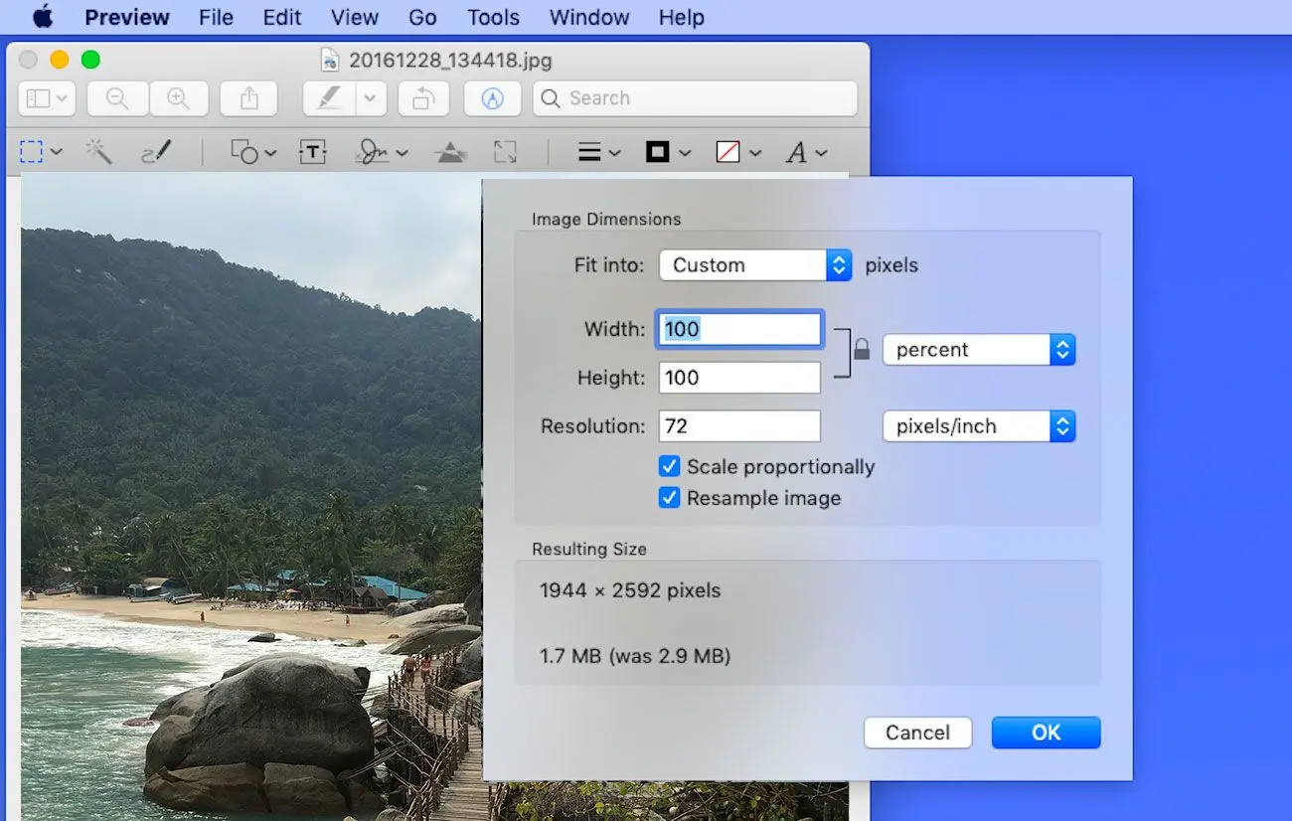The height and width of the screenshot is (821, 1292).
Task: Select the Instant Alpha magic wand
Action: (98, 151)
